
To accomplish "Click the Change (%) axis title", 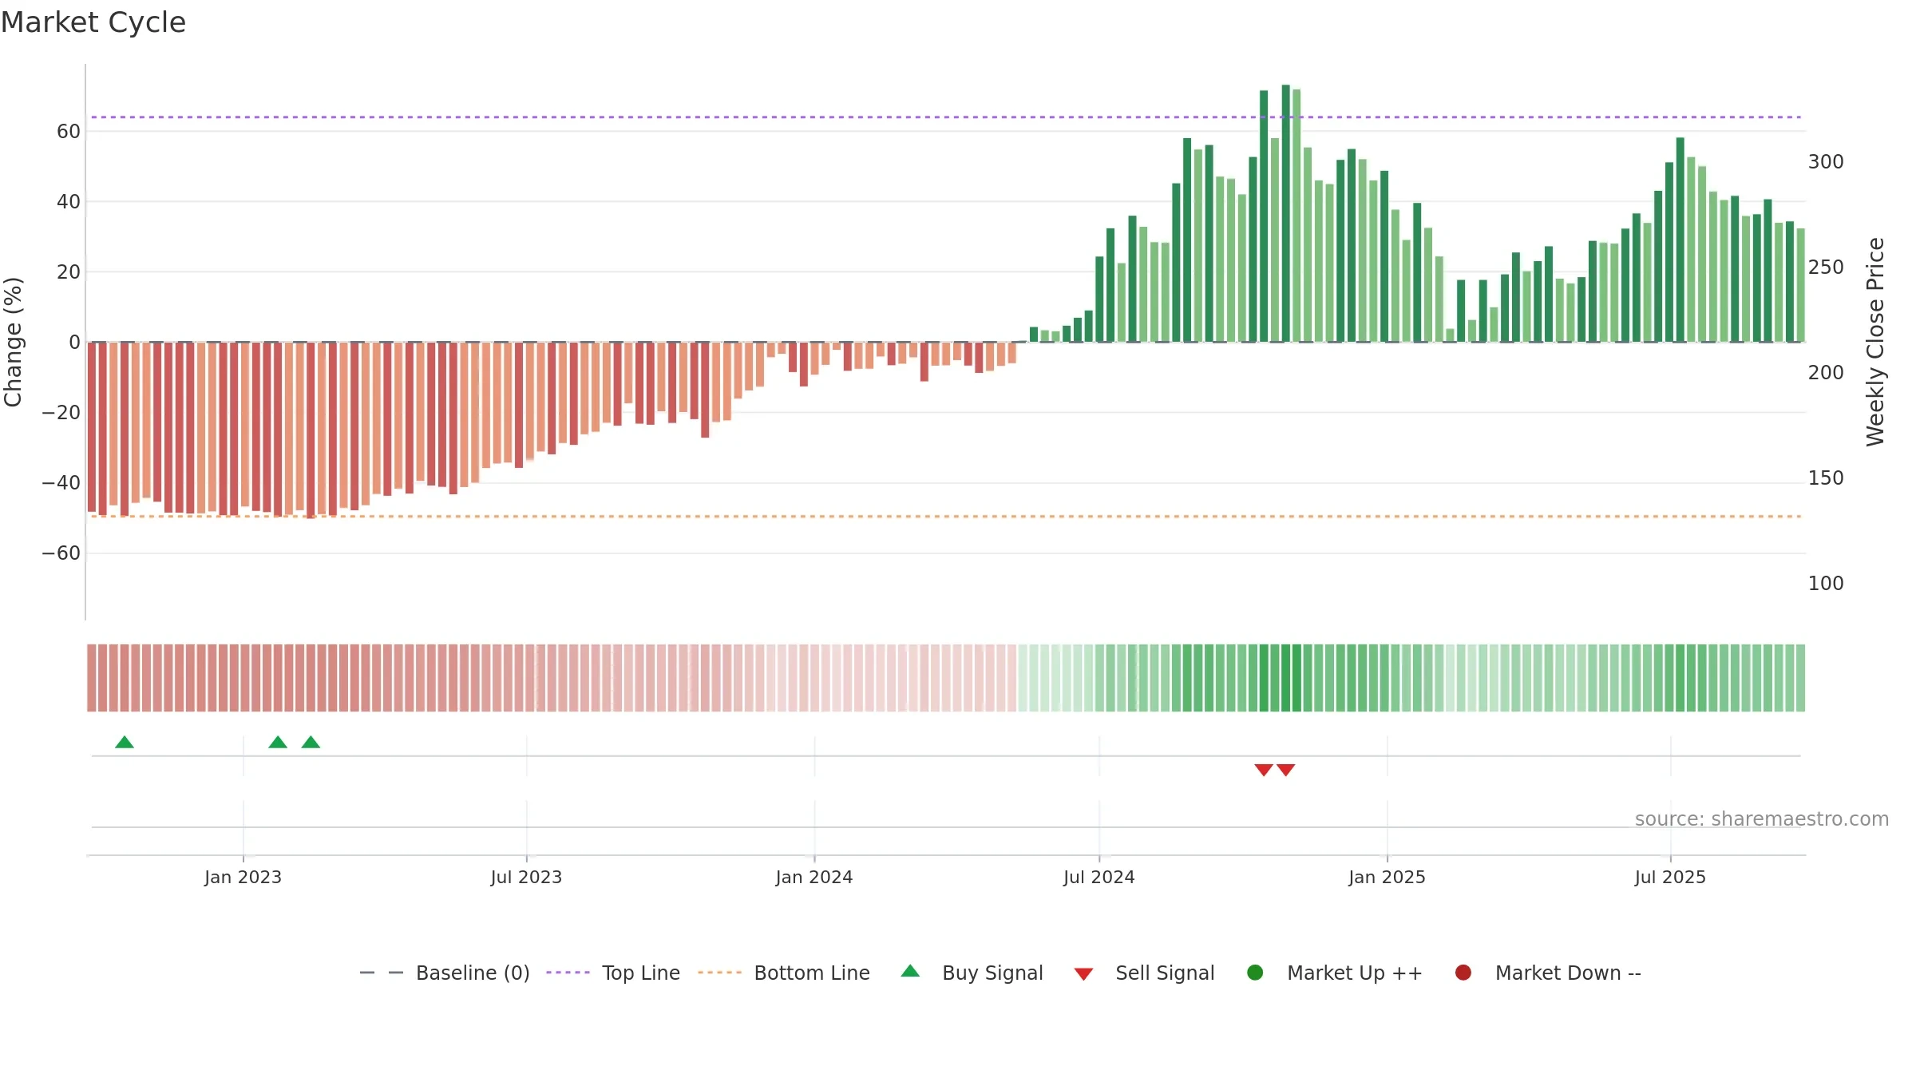I will point(13,342).
